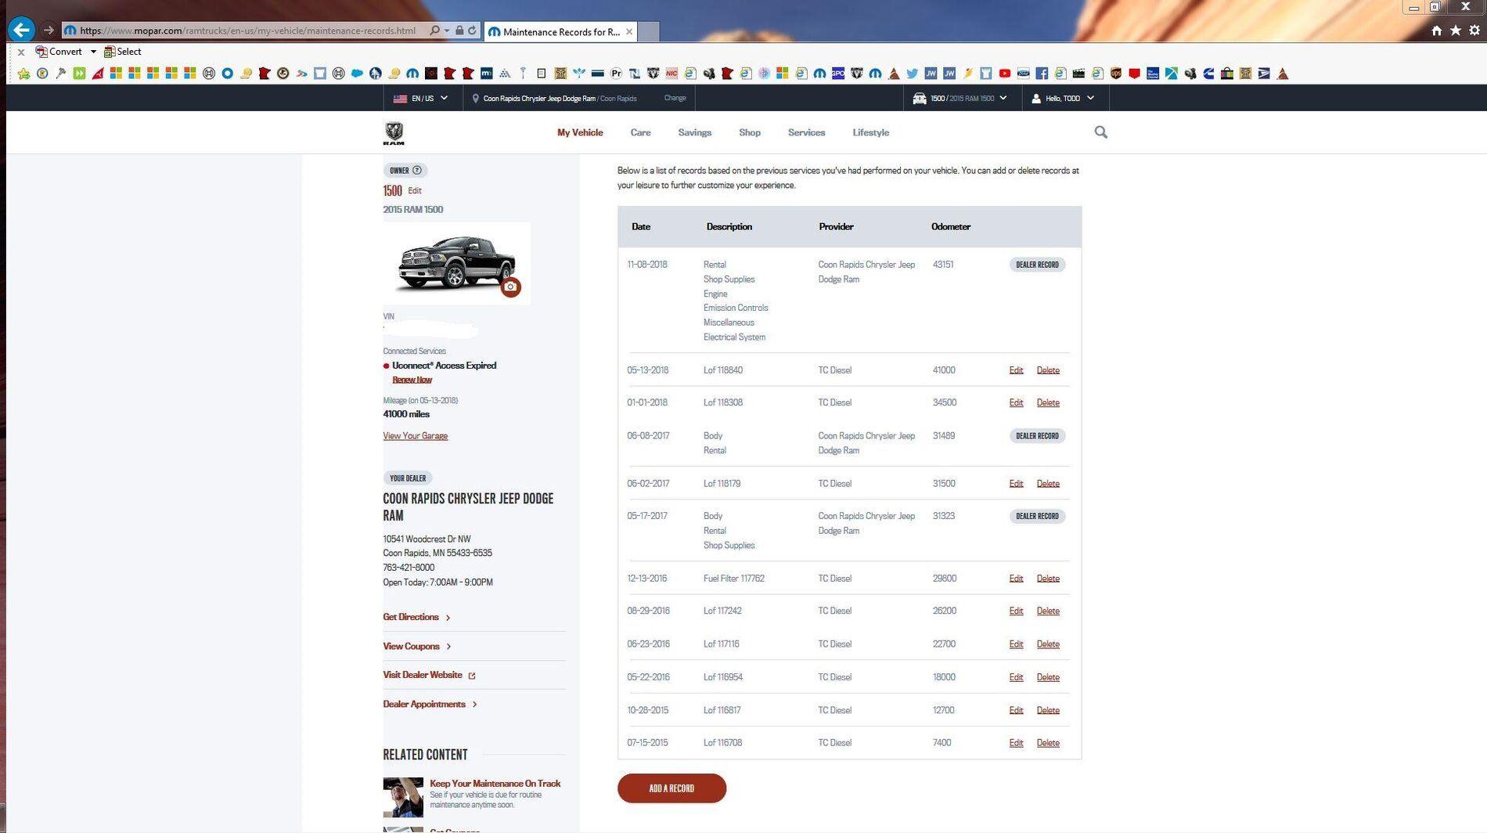The width and height of the screenshot is (1487, 833).
Task: Open the Twitter bookmark in favorites bar
Action: click(912, 74)
